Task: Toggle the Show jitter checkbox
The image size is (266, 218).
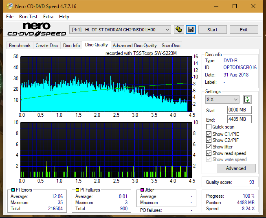Action: 209,147
